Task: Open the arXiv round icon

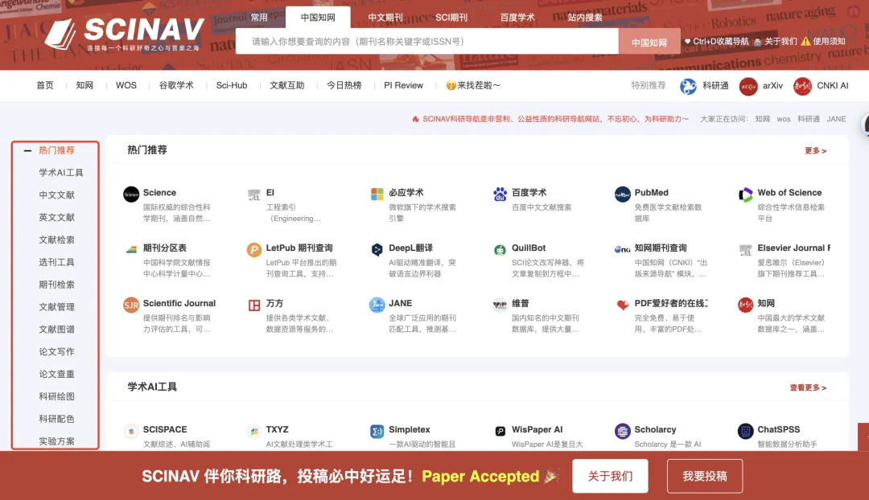Action: 748,86
